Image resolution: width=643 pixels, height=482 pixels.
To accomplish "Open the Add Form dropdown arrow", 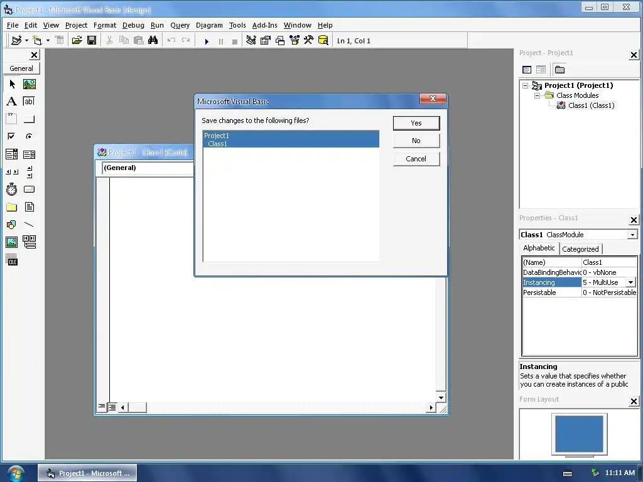I will [x=48, y=40].
